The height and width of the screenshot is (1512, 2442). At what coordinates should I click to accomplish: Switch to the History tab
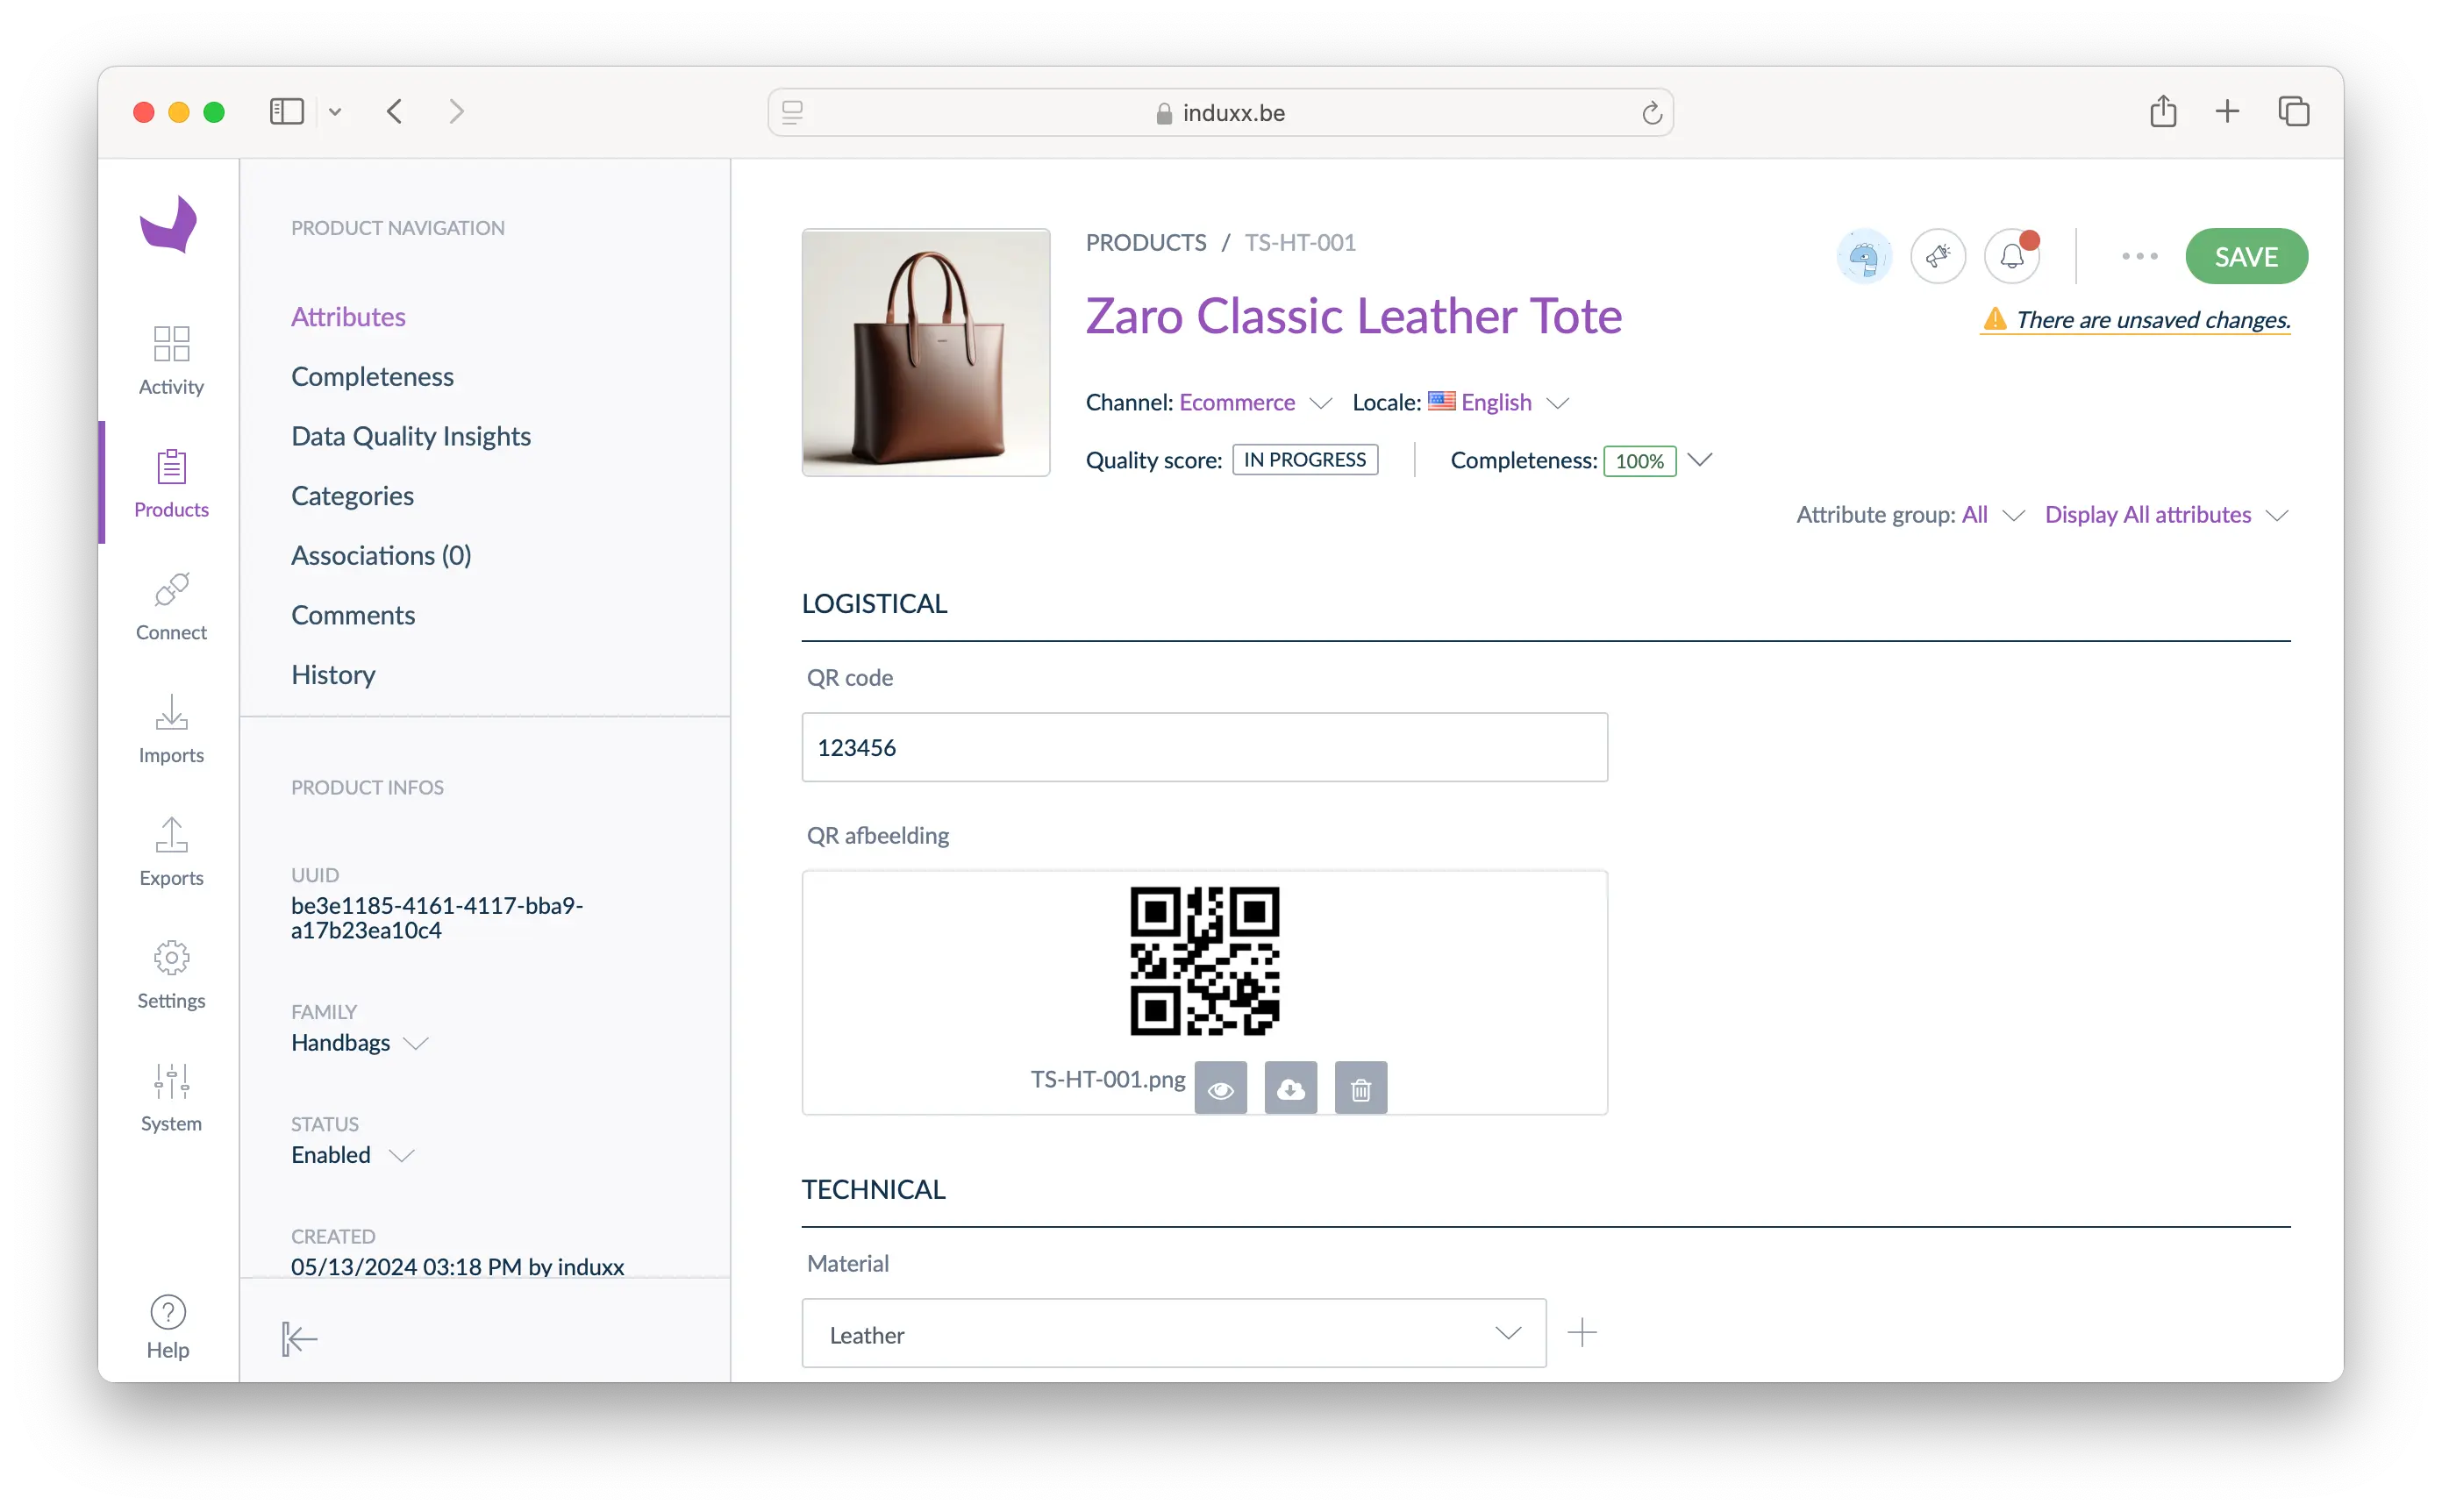[x=333, y=675]
